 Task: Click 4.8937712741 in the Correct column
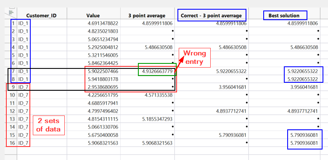(x=231, y=111)
